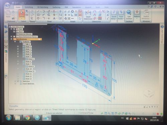Click the Synchronous header bar
The height and width of the screenshot is (125, 167).
27,39
